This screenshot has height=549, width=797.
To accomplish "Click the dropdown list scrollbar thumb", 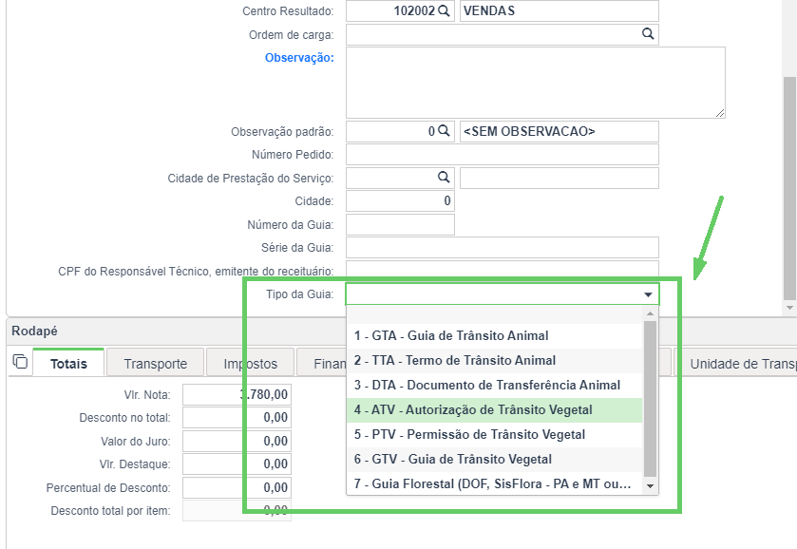I will 650,399.
